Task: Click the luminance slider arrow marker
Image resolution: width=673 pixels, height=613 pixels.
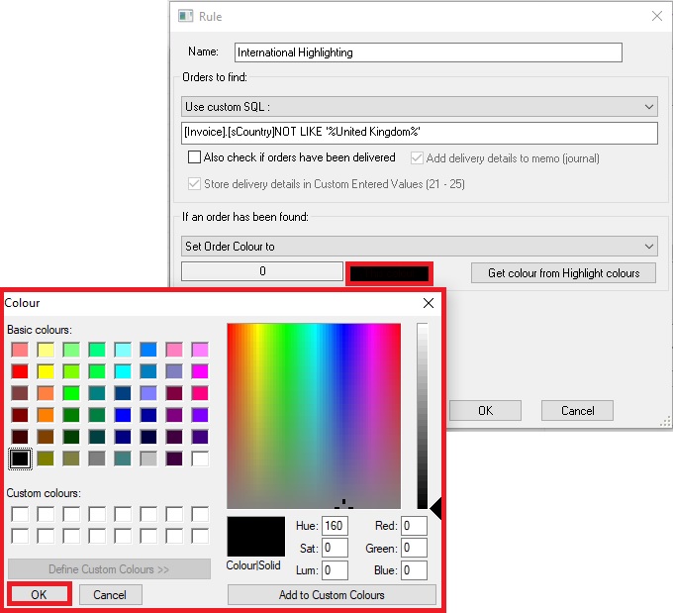Action: click(x=435, y=509)
